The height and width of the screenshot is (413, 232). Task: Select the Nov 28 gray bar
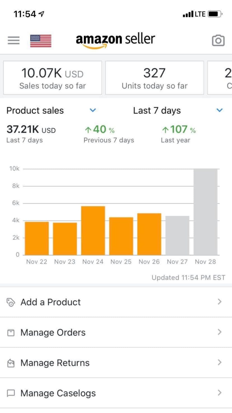tap(205, 212)
